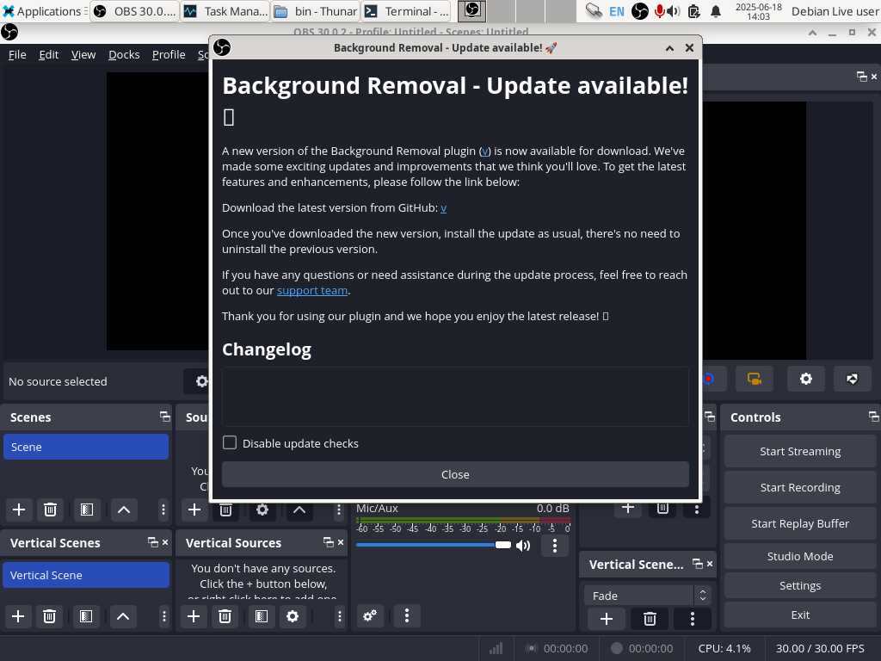Open the Applications menu
This screenshot has width=881, height=661.
[43, 11]
